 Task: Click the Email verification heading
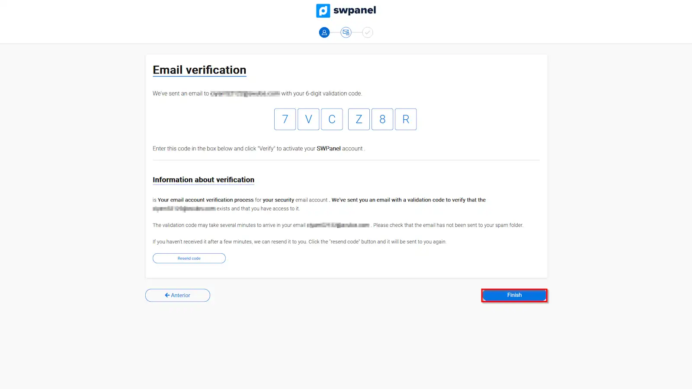click(199, 70)
